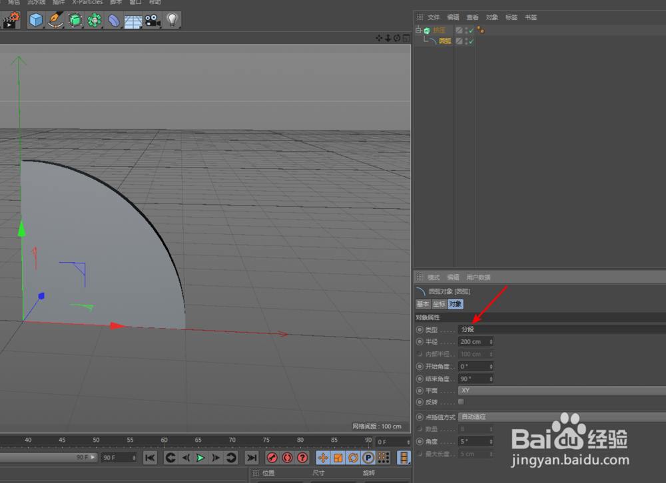Screen dimensions: 666x483
Task: Play animation forwards
Action: [200, 458]
